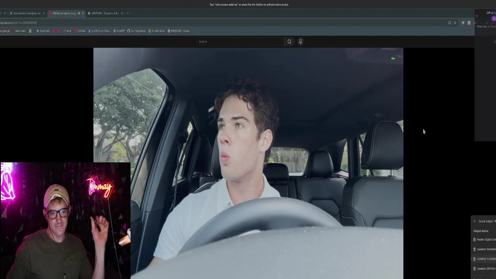The image size is (496, 279).
Task: Close the JARVIS LAW browser tab
Action: click(122, 13)
